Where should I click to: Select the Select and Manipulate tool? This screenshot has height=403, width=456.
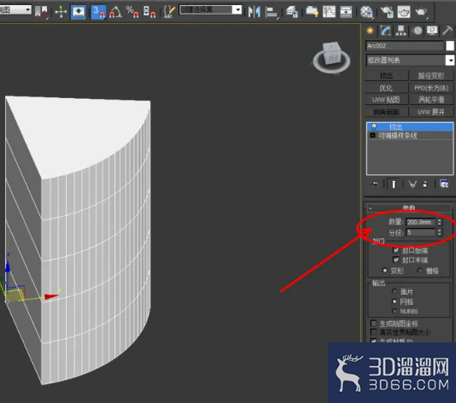pyautogui.click(x=61, y=12)
